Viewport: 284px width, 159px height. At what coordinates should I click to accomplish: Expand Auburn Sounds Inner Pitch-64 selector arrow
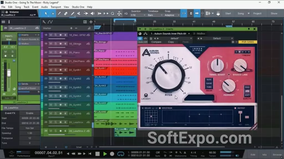coord(189,34)
